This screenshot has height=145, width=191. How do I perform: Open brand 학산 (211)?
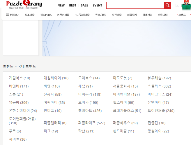[86, 131]
